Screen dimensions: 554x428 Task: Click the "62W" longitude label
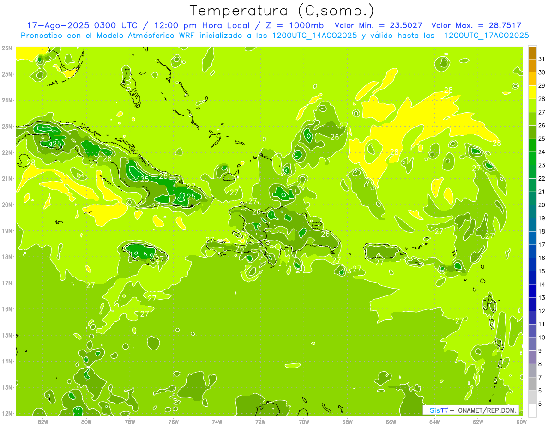pyautogui.click(x=478, y=422)
